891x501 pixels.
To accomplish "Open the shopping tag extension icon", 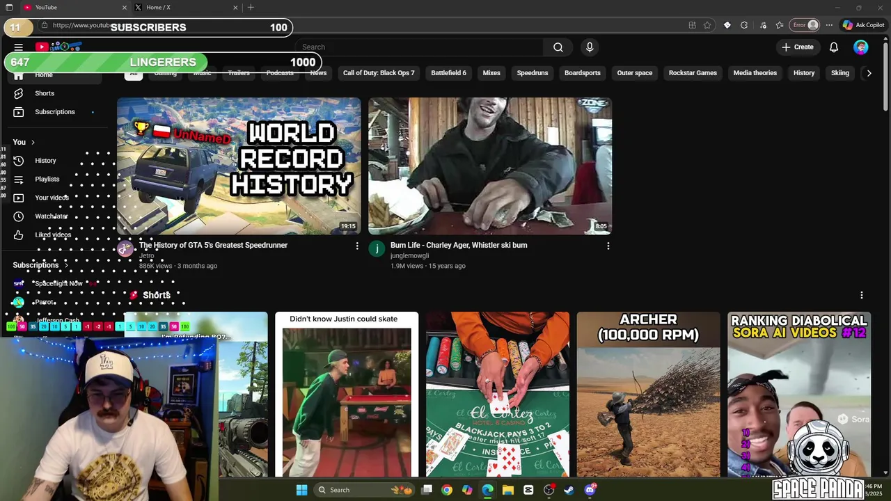I will click(727, 25).
